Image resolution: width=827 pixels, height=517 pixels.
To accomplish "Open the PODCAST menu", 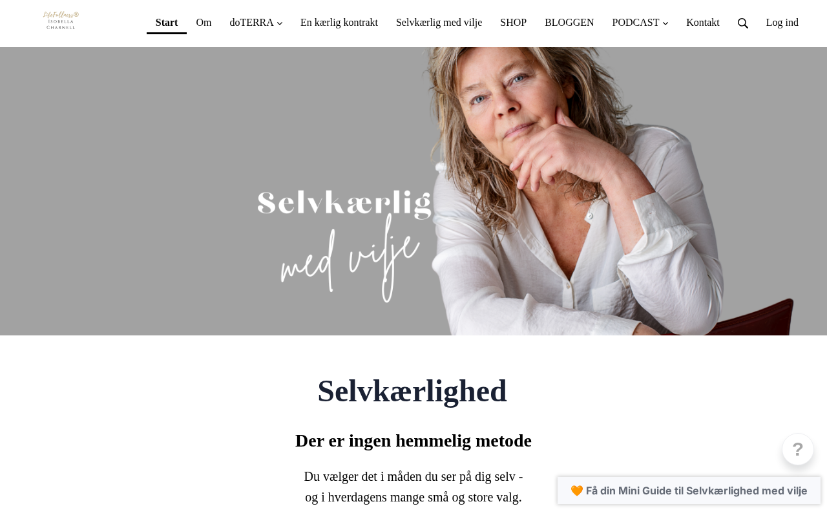I will tap(636, 23).
